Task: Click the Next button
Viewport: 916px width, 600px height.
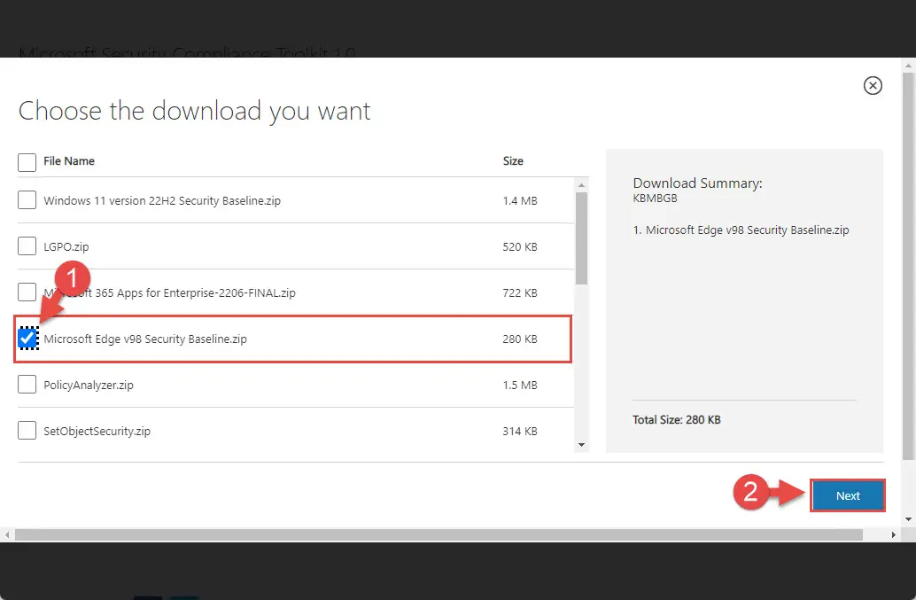Action: coord(848,495)
